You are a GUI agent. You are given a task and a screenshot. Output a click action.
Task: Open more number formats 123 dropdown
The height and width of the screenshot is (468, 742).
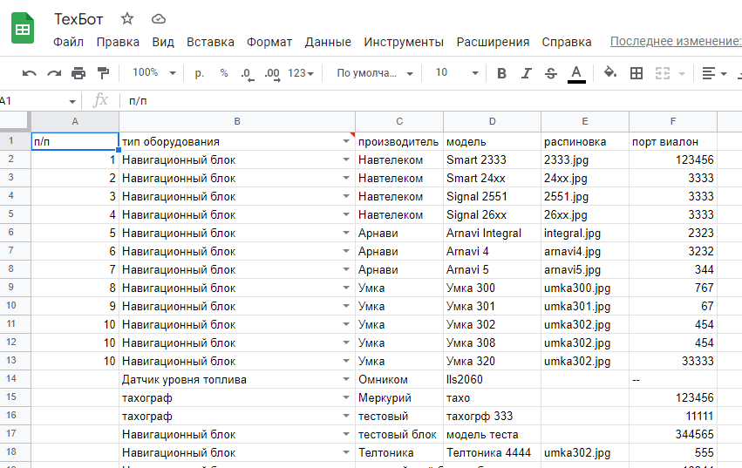click(x=301, y=73)
